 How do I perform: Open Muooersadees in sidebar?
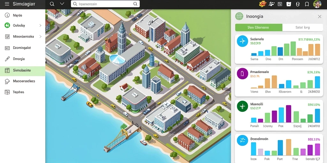23,81
